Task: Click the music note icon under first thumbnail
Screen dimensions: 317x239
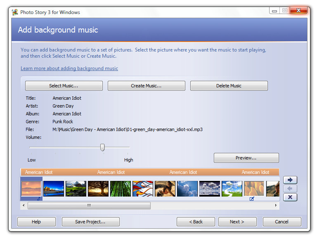Action: coord(39,199)
